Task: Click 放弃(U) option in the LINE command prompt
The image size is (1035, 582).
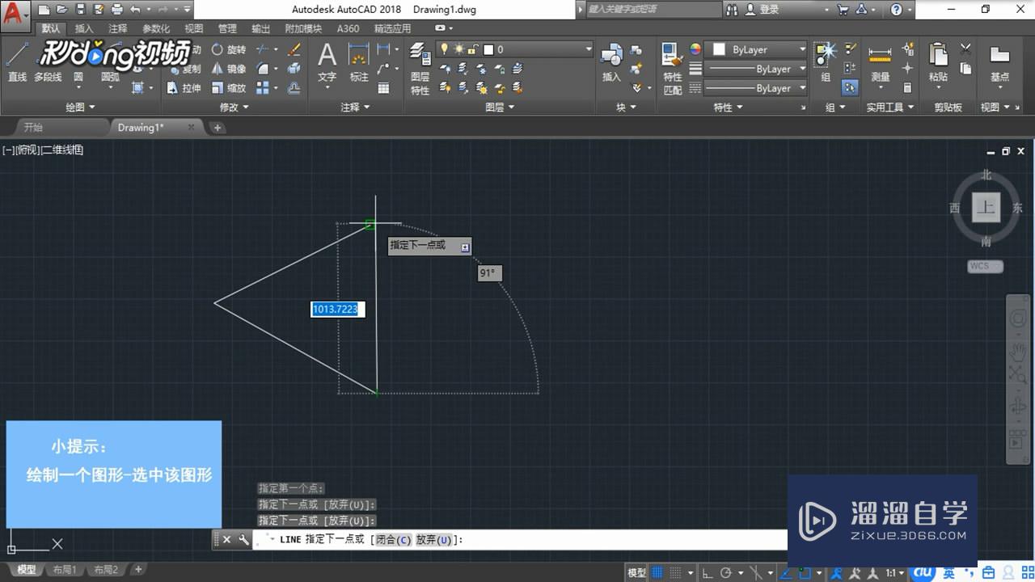Action: [434, 540]
